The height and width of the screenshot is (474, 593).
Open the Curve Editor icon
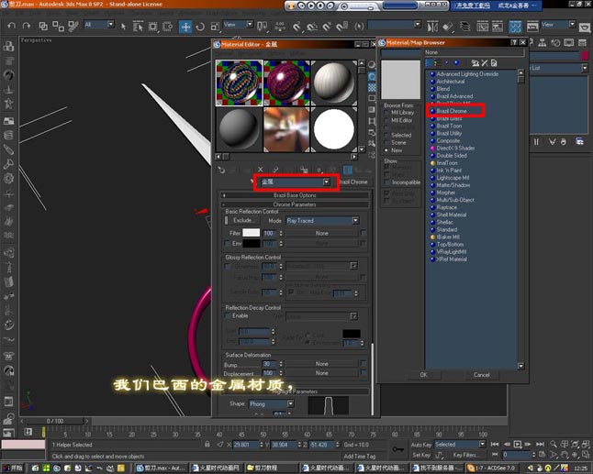pos(482,27)
